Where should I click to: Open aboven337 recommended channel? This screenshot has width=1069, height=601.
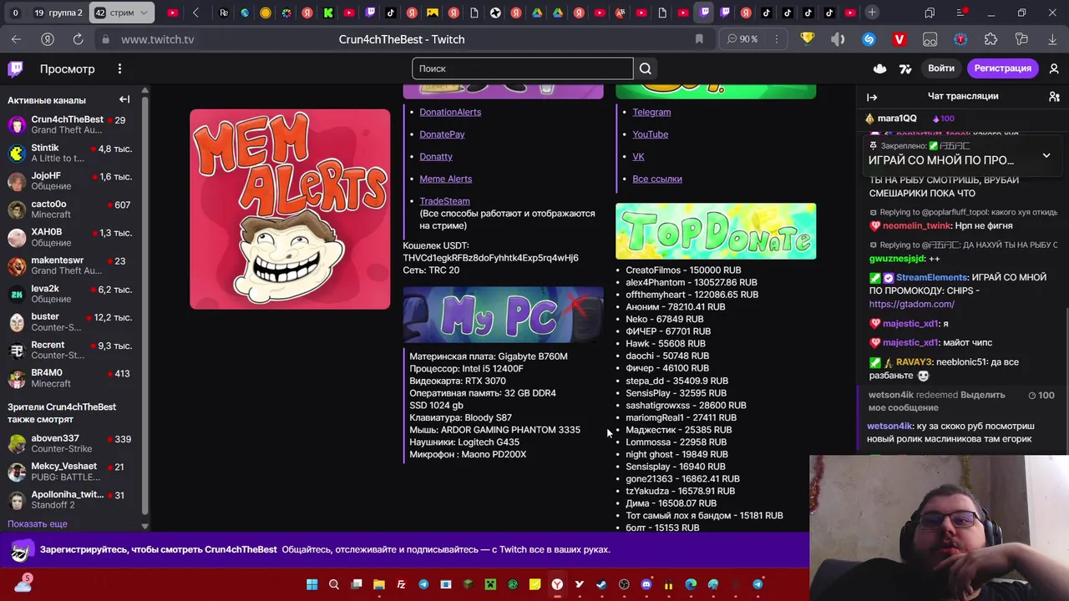tap(70, 443)
